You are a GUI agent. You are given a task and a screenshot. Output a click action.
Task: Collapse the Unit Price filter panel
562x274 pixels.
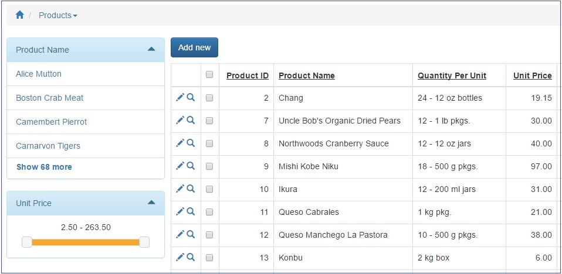pos(151,203)
